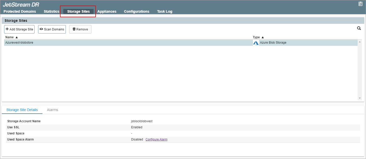The image size is (366, 159).
Task: Go to the Appliances tab
Action: pos(107,11)
